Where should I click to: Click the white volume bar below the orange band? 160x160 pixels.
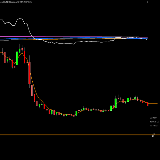coord(153,136)
